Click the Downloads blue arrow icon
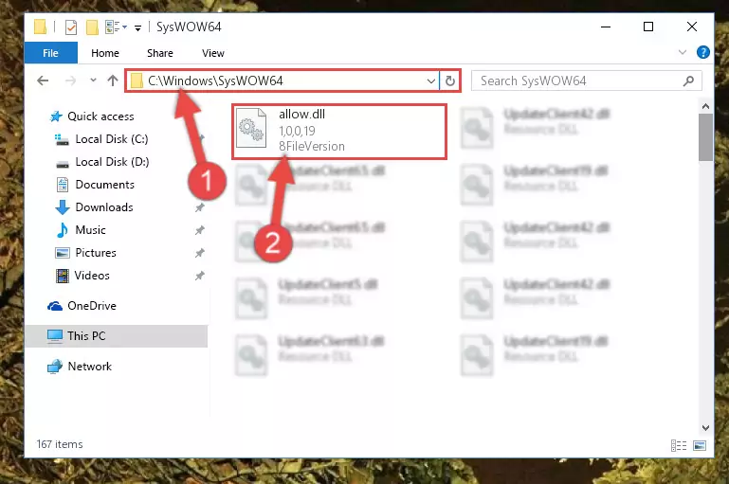The image size is (729, 484). click(63, 207)
